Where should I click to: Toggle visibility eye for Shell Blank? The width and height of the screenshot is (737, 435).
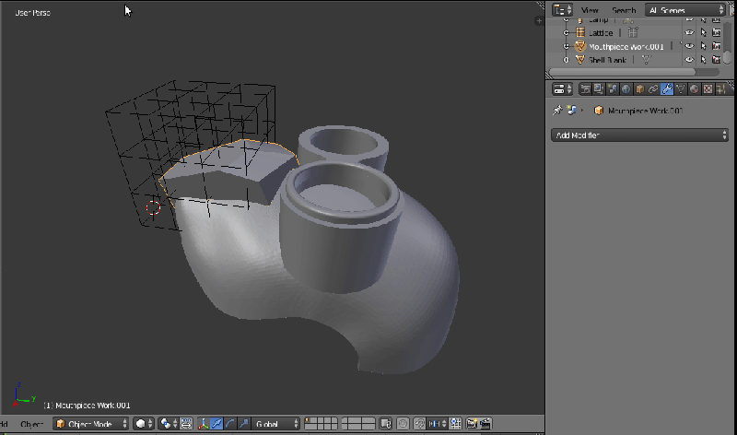coord(689,60)
